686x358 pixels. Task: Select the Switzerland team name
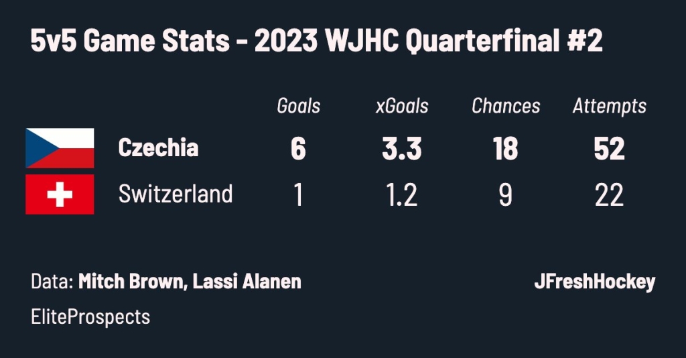click(176, 194)
